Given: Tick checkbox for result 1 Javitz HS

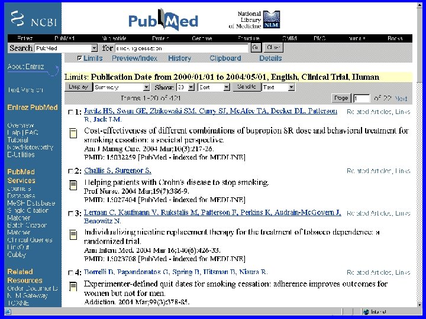Looking at the screenshot, I should (x=70, y=112).
